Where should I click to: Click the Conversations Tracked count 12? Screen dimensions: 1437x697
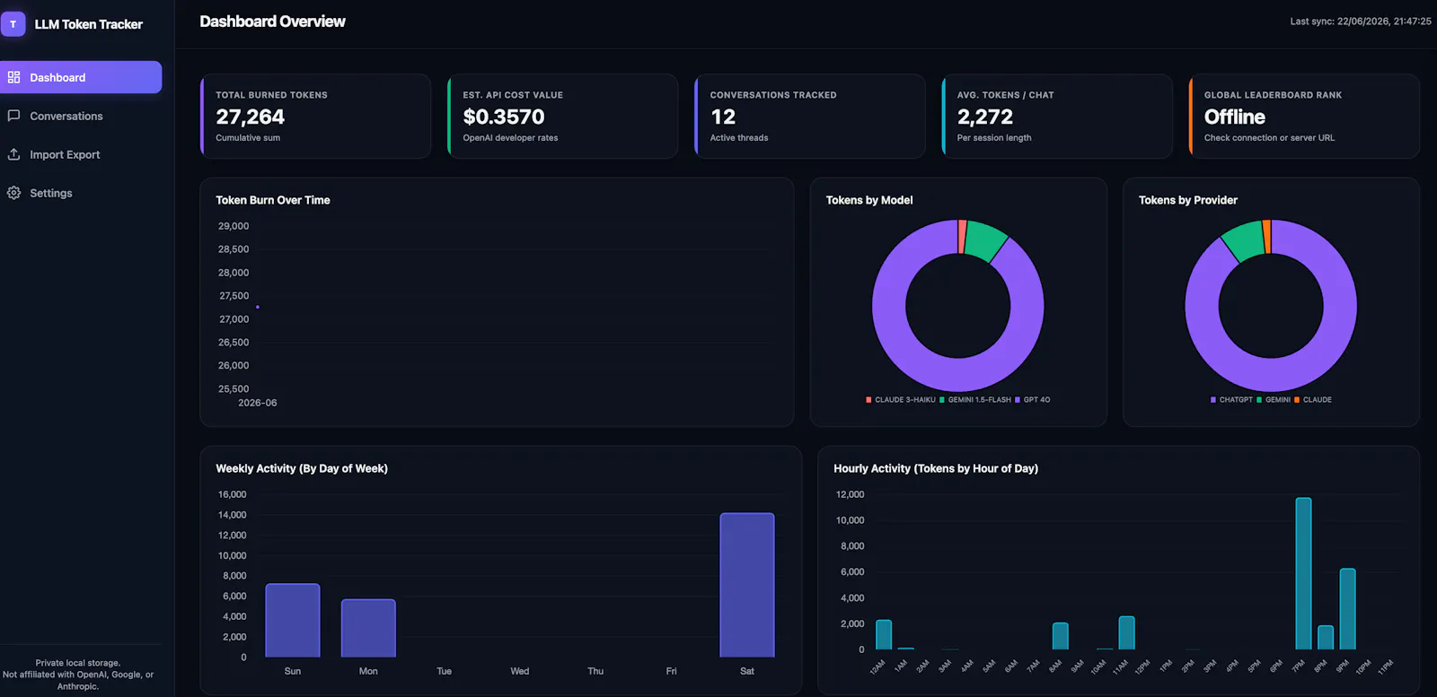[723, 117]
